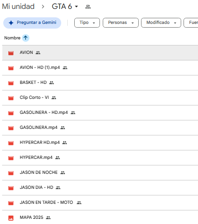Open the Tipo filter dropdown
The width and height of the screenshot is (198, 224).
pyautogui.click(x=87, y=22)
